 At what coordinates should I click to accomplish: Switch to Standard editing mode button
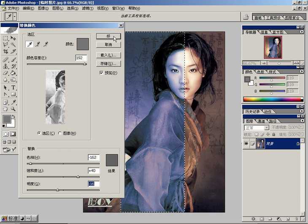coord(5,134)
